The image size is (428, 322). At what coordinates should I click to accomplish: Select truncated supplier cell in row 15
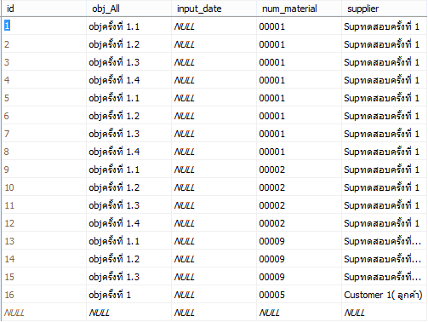(385, 277)
